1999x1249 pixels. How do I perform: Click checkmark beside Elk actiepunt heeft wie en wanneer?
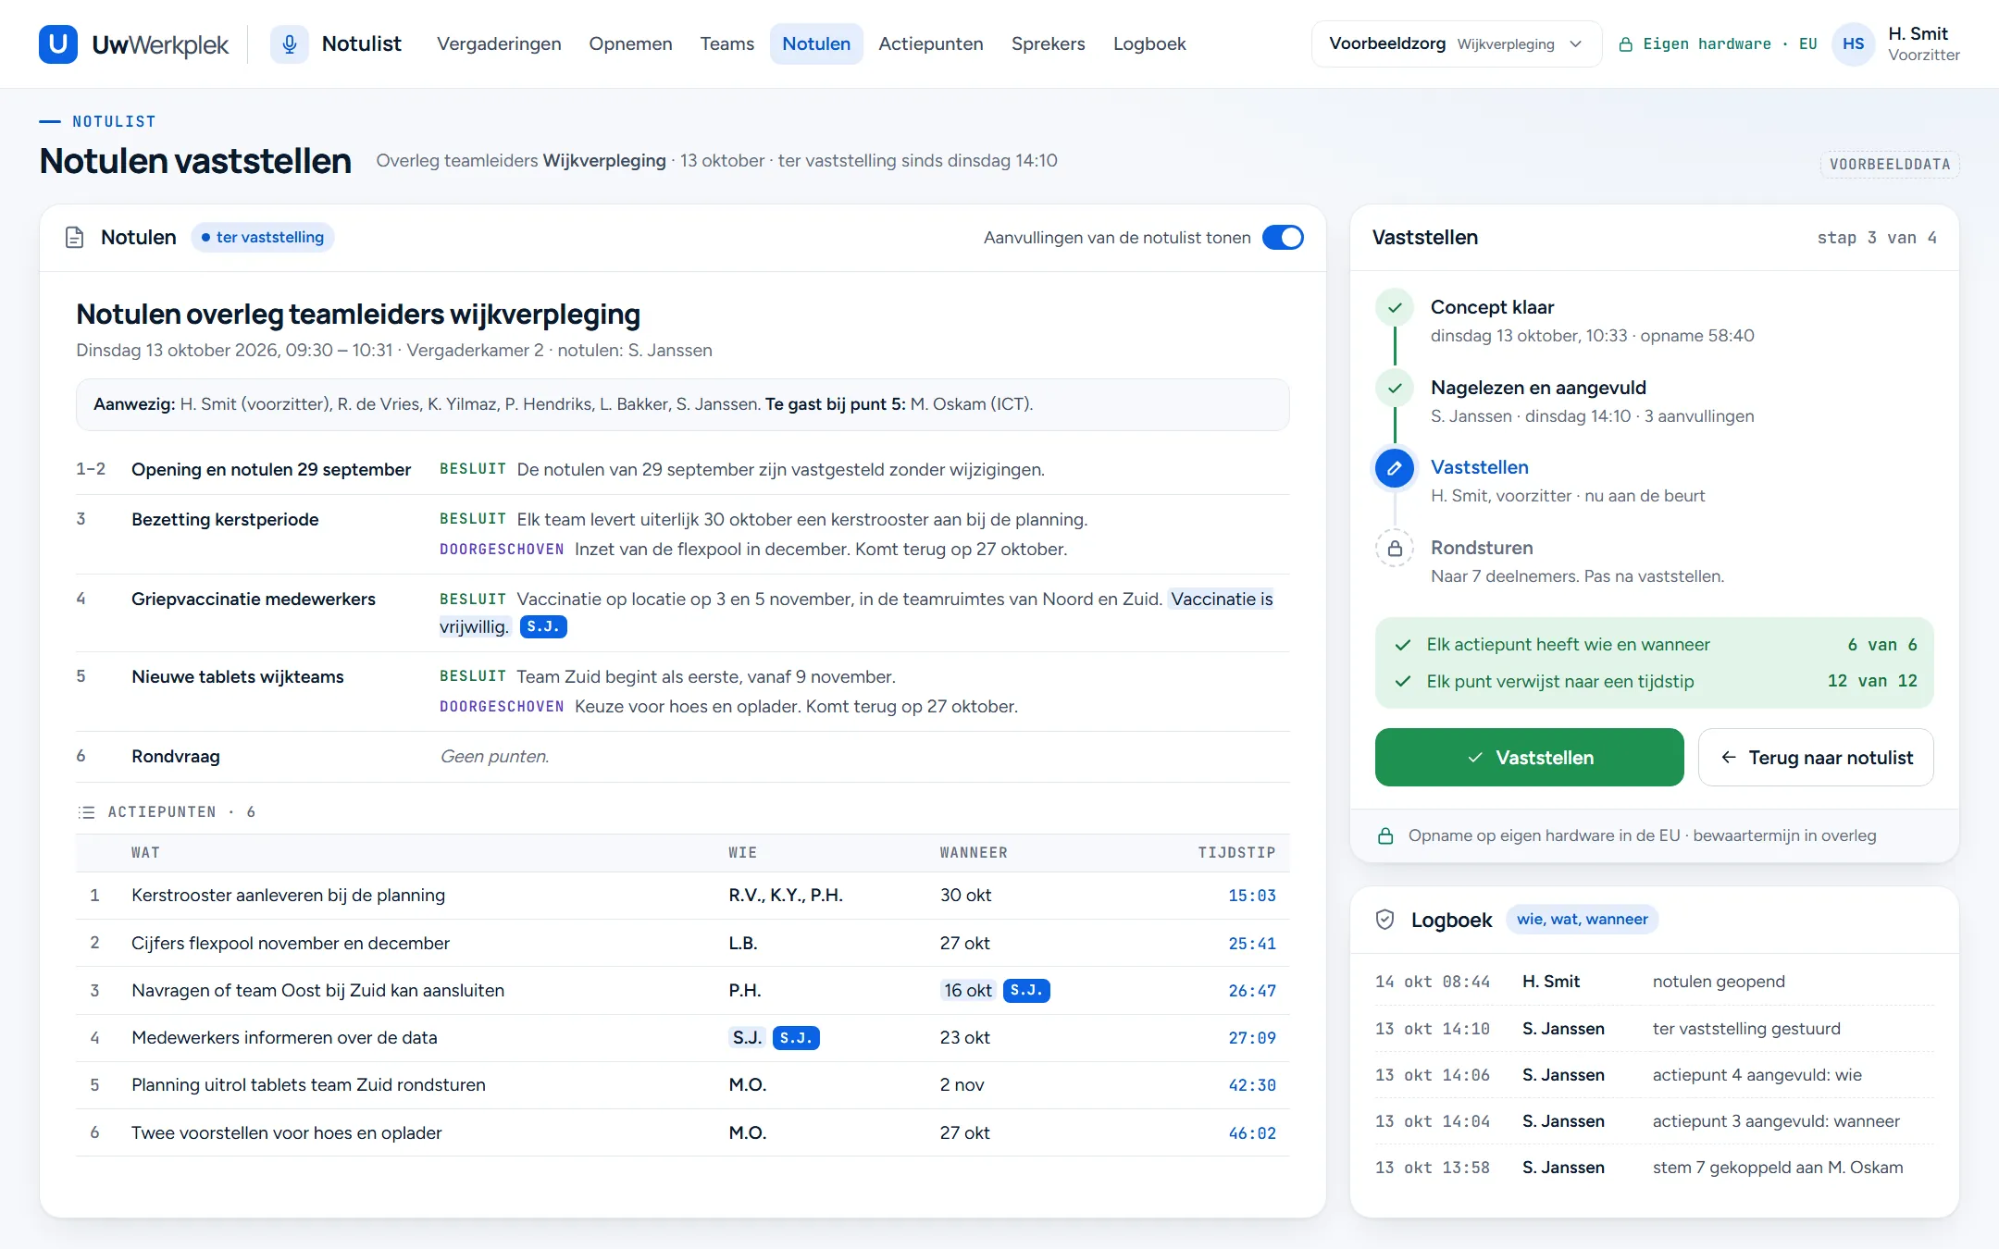[x=1403, y=645]
